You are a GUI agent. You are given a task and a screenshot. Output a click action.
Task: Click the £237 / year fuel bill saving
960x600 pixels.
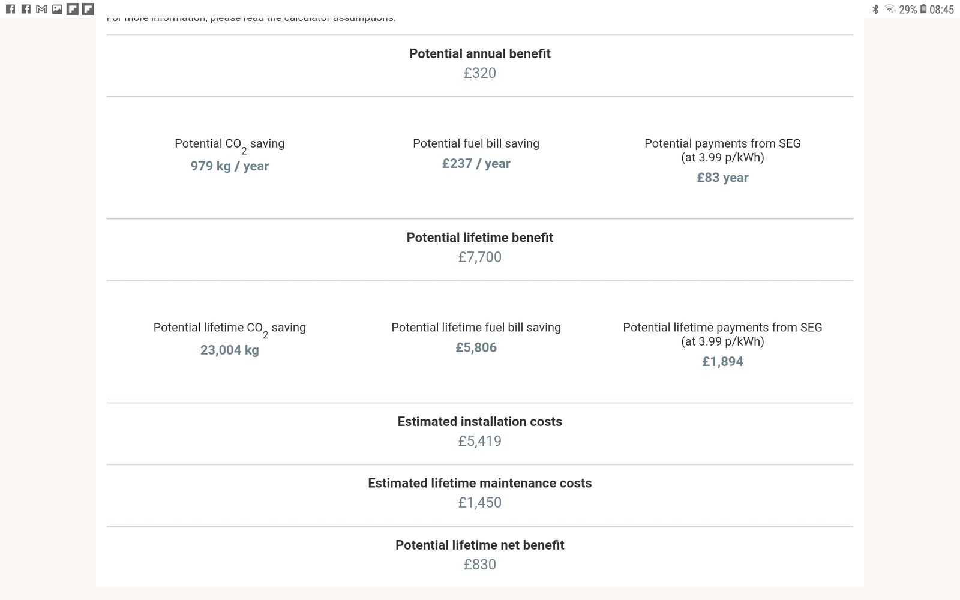pos(476,164)
